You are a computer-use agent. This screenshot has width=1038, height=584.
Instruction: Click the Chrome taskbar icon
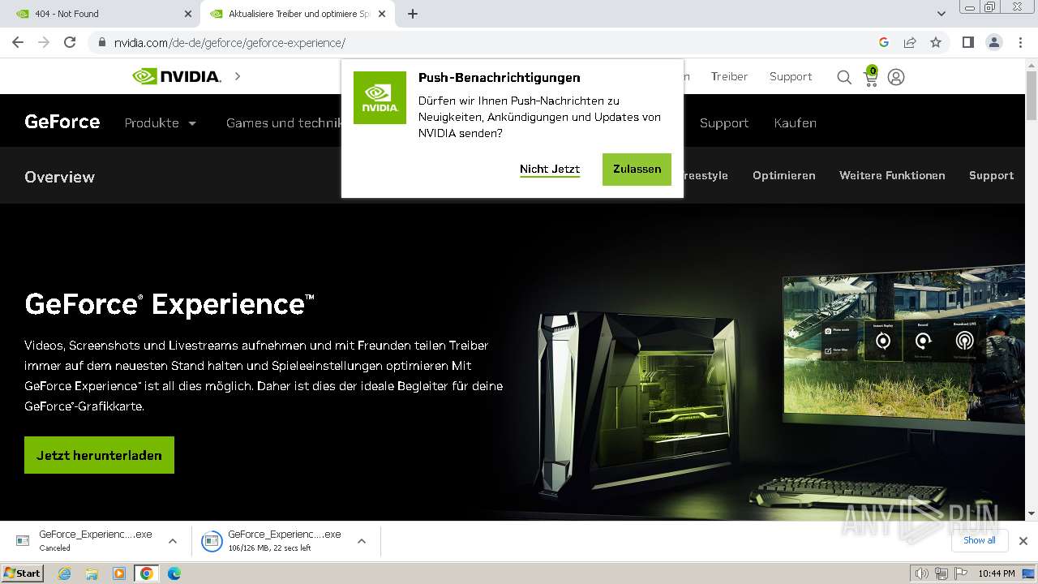point(146,573)
